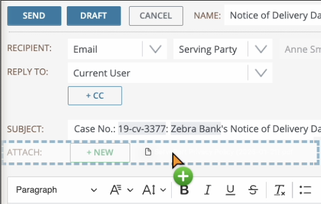Apply strikethrough formatting
The height and width of the screenshot is (204, 321).
coord(253,190)
